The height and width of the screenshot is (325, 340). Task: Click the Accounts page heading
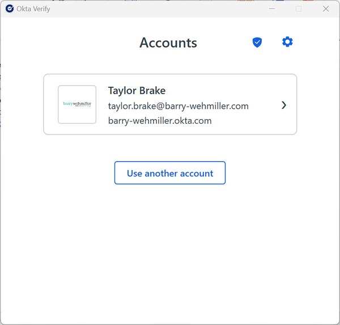point(168,43)
